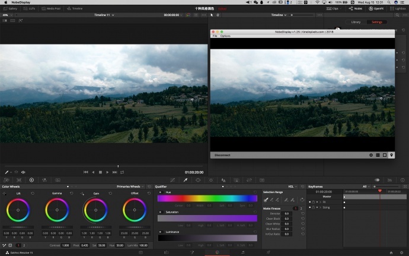Viewport: 409px width, 256px height.
Task: Click Disconnect in NobeDisplay
Action: click(222, 155)
